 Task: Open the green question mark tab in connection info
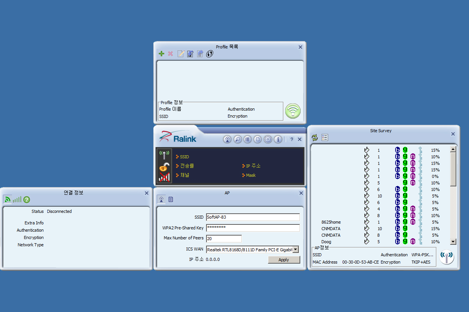tap(27, 199)
